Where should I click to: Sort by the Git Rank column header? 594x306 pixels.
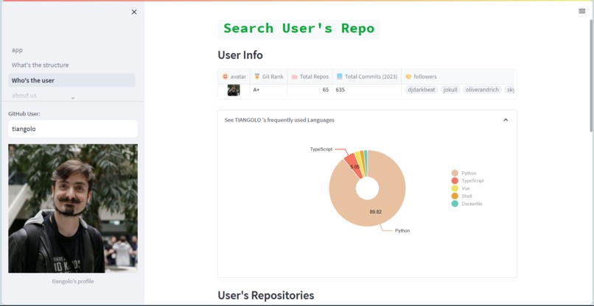268,76
